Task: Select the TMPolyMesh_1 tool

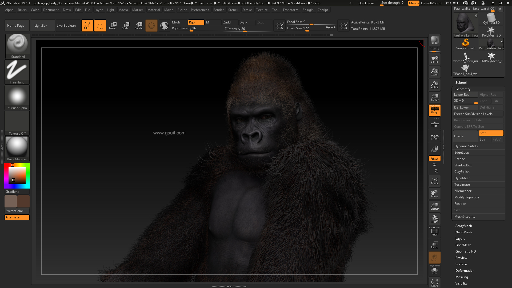Action: click(x=491, y=57)
